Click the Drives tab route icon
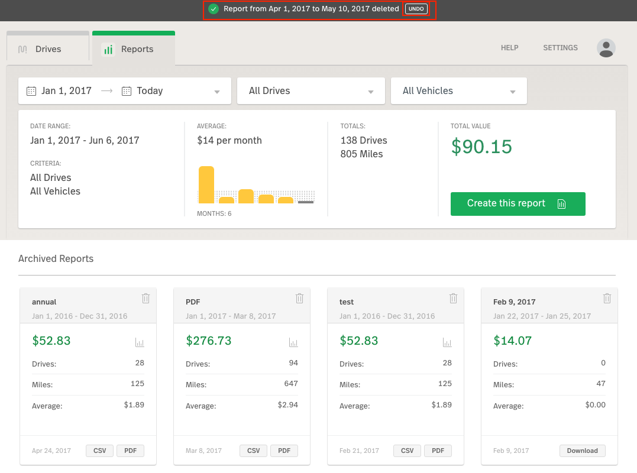Screen dimensions: 637x473 pos(22,49)
